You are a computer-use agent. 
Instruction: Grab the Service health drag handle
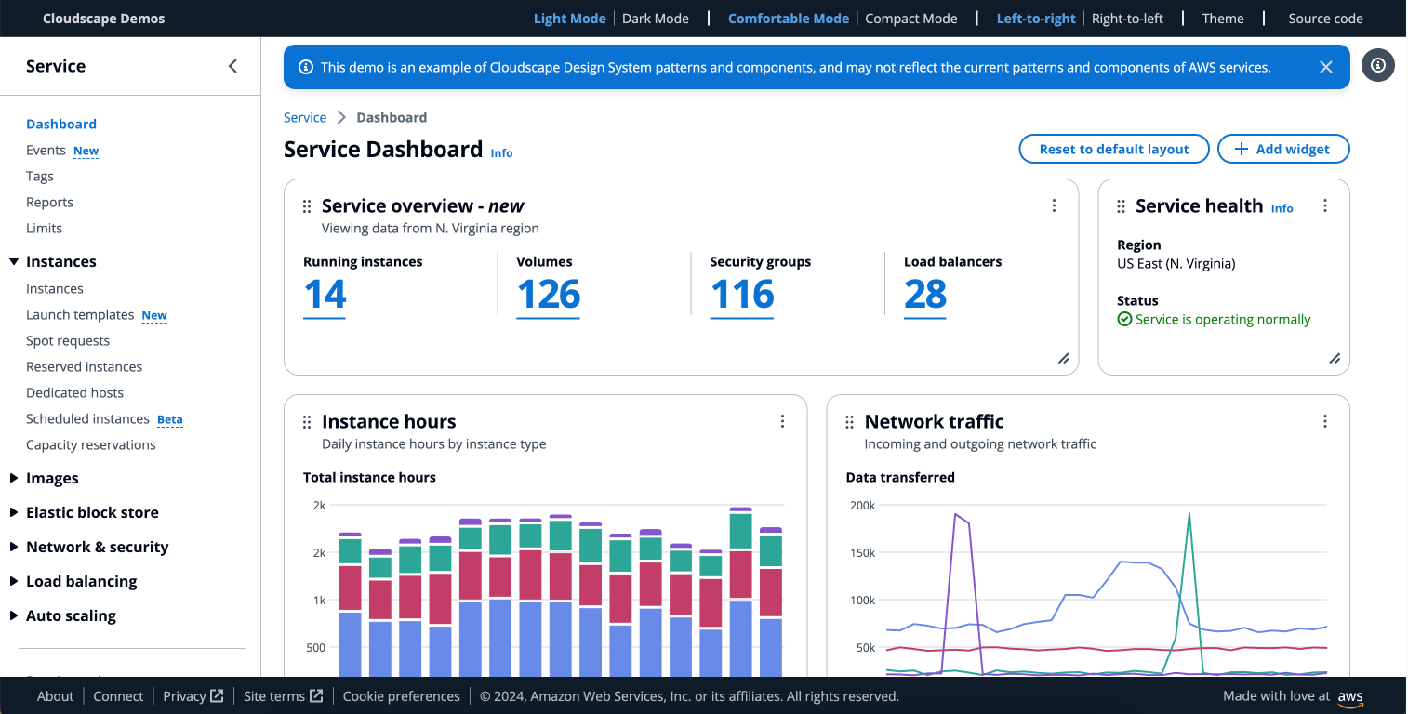point(1121,206)
